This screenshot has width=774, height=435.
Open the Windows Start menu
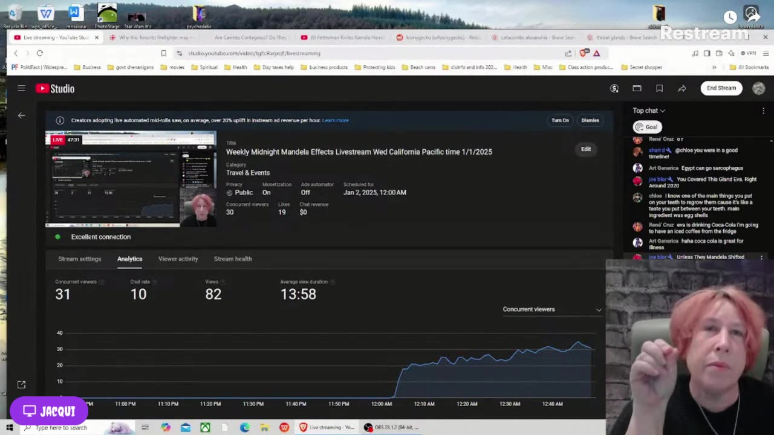(x=9, y=428)
